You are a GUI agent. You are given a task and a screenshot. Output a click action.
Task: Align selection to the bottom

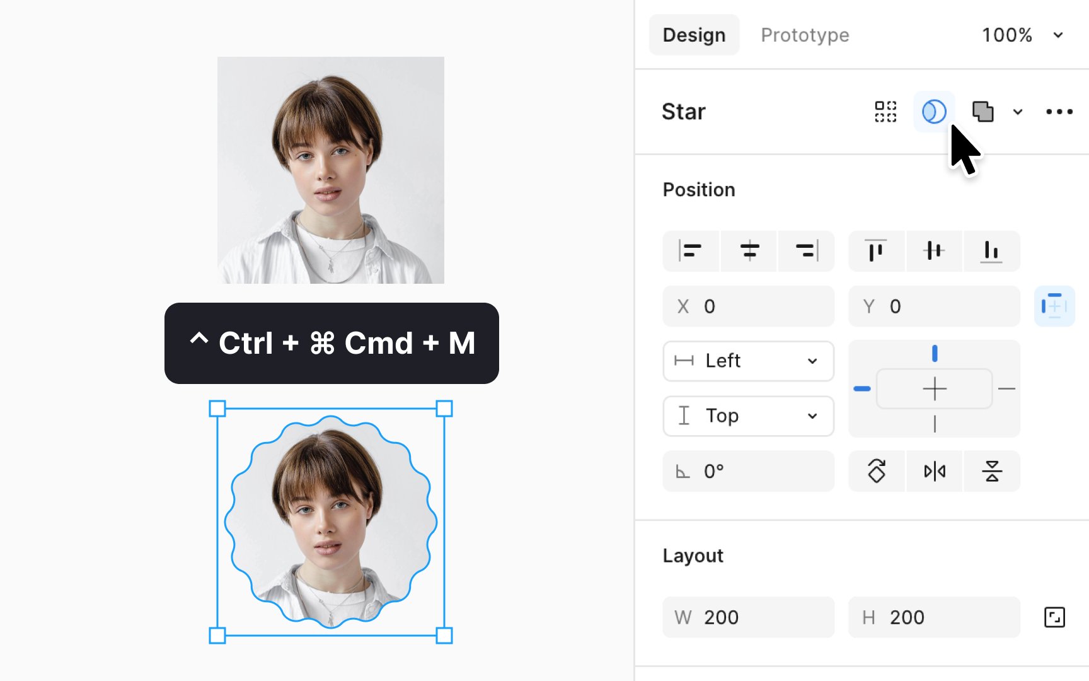coord(991,251)
